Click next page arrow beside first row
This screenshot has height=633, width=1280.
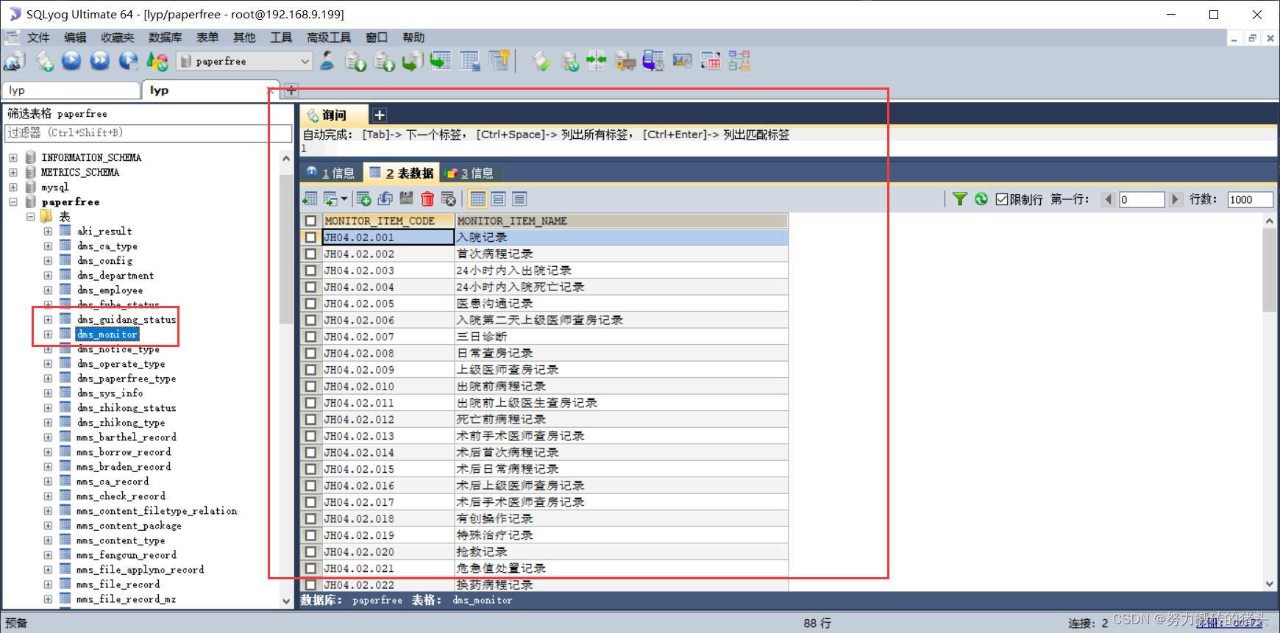[1175, 199]
